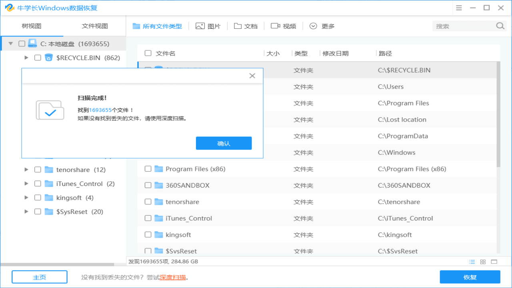512x288 pixels.
Task: Switch to thumbnail grid view at bottom right
Action: coord(483,262)
